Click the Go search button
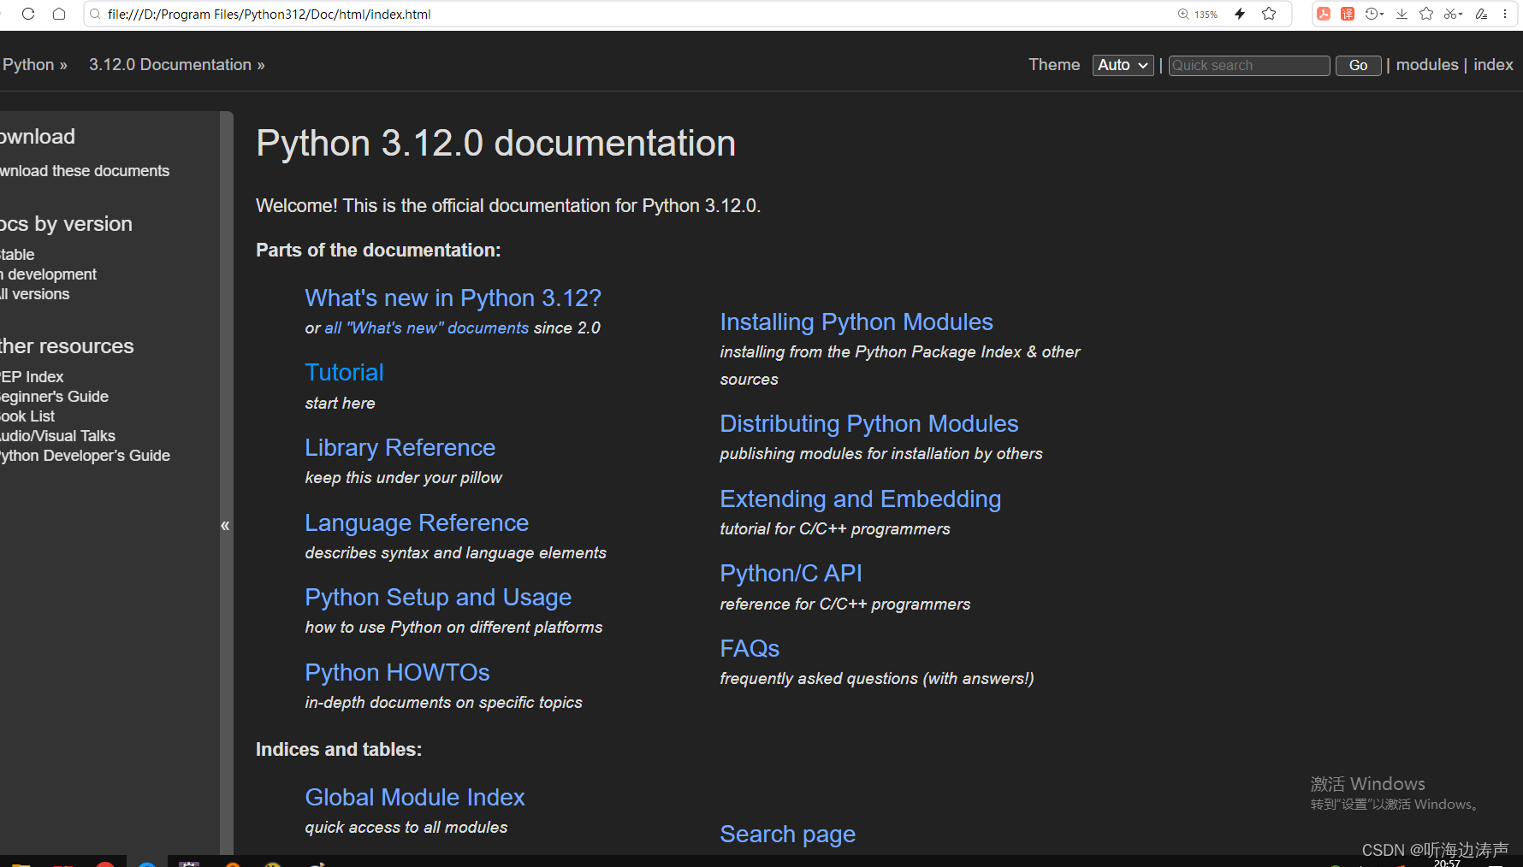 [1358, 65]
